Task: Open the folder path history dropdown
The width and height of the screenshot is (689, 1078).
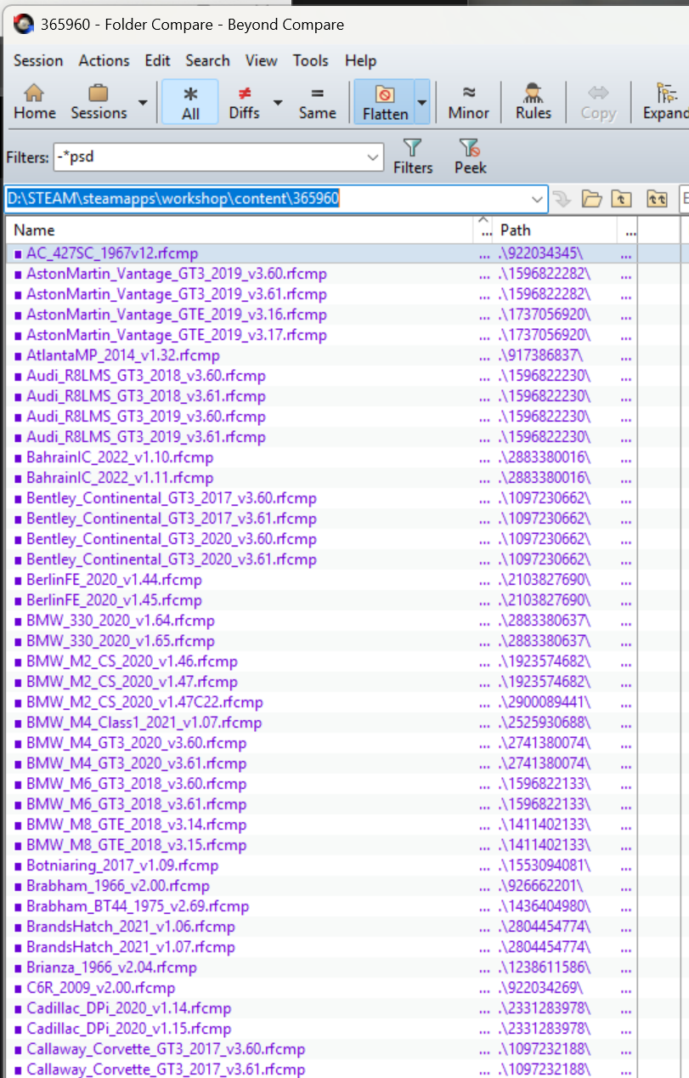Action: point(537,199)
